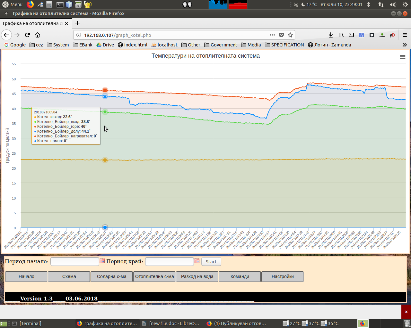Click the Период начало date field
The image size is (411, 328).
click(x=74, y=261)
